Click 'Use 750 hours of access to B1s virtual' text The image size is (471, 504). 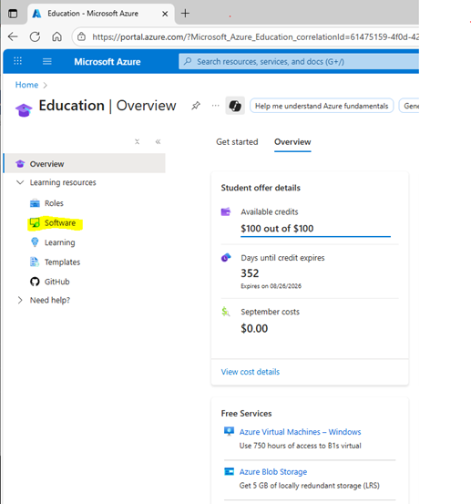tap(300, 446)
